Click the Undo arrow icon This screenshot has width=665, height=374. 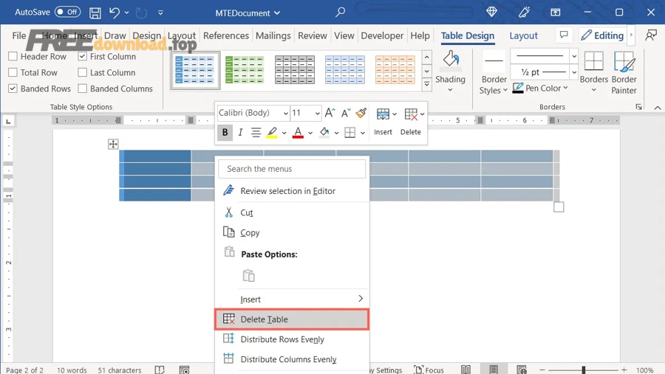(114, 13)
